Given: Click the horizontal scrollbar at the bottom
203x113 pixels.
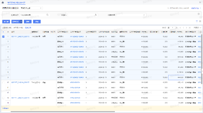Looking at the screenshot, I should 63,111.
